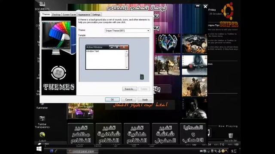The image size is (275, 154).
Task: Click the control panel sniper taskbar button
Action: click(82, 151)
